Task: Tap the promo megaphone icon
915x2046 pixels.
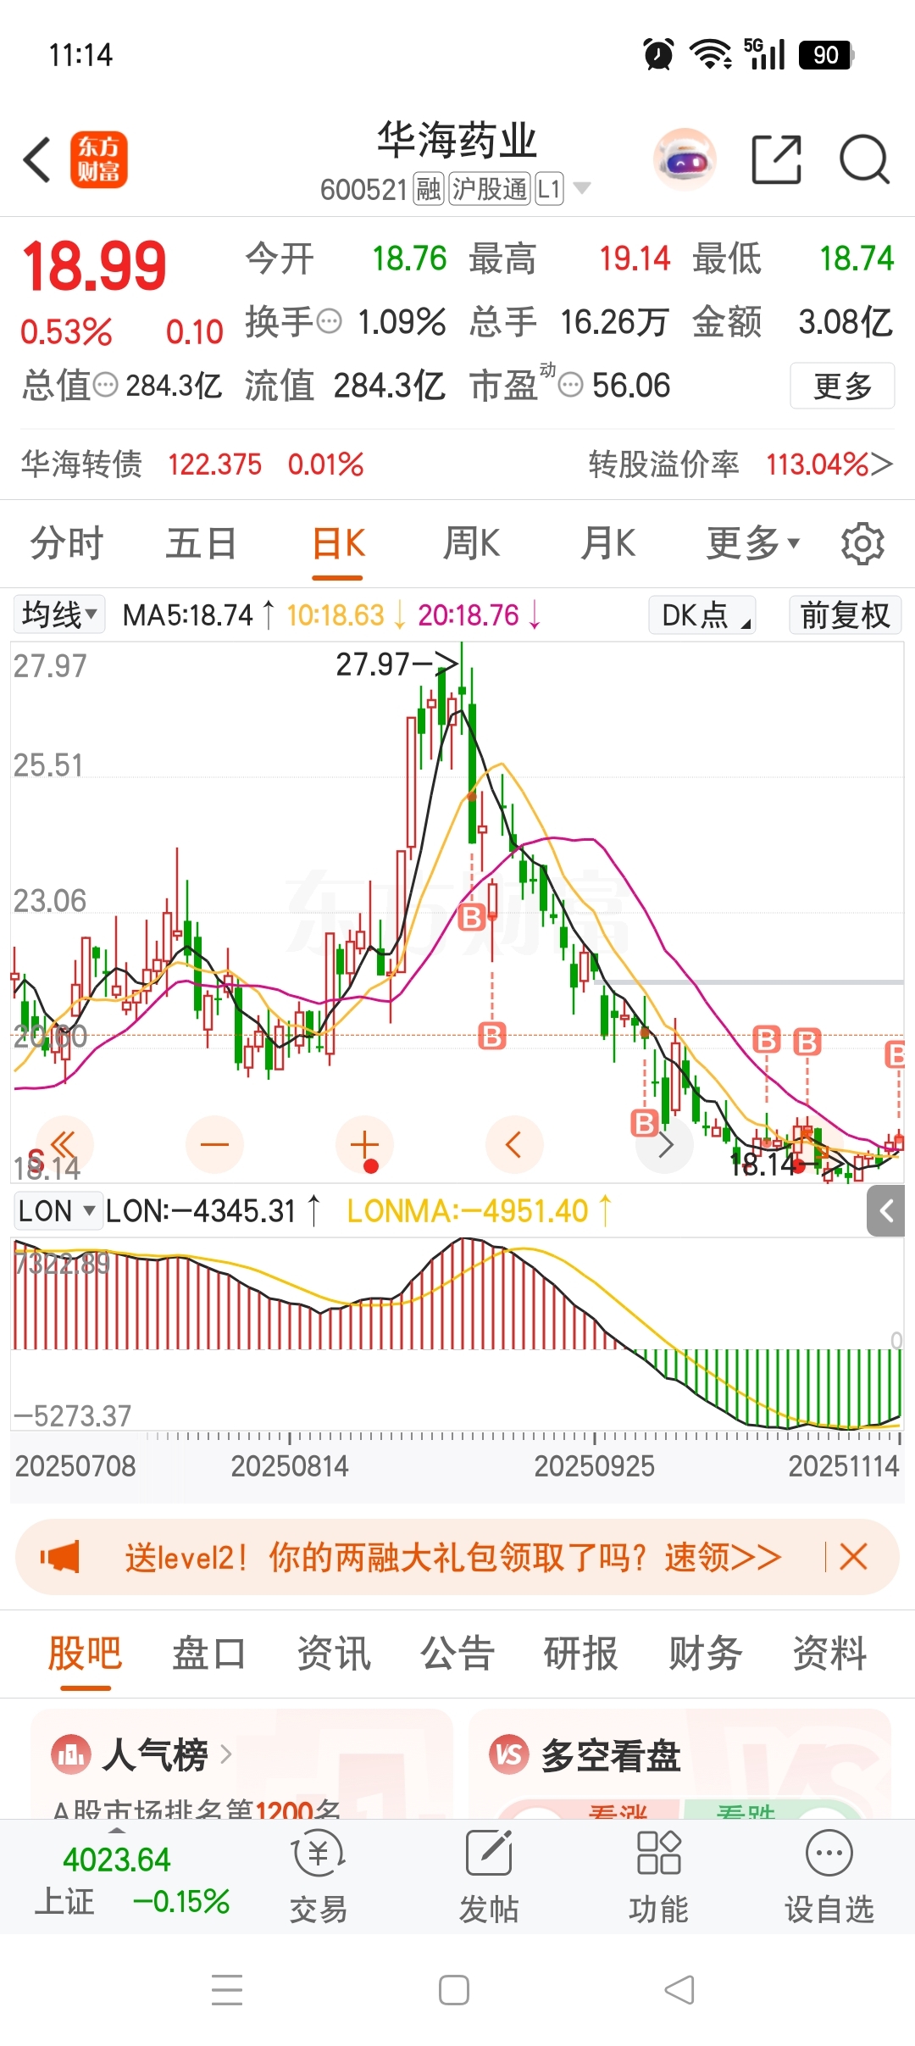Action: coord(59,1557)
